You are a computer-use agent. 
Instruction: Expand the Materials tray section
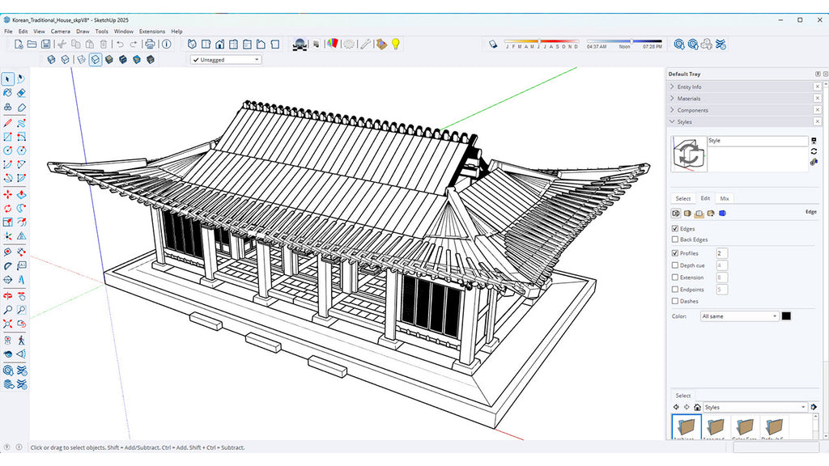point(688,98)
